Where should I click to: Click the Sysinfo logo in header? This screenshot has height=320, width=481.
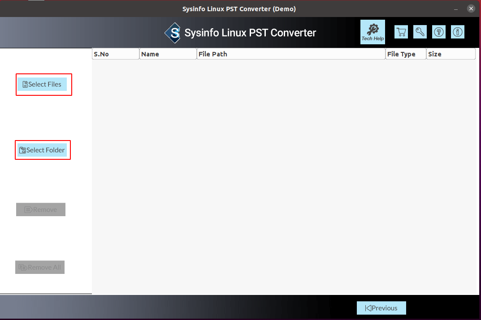[x=173, y=33]
